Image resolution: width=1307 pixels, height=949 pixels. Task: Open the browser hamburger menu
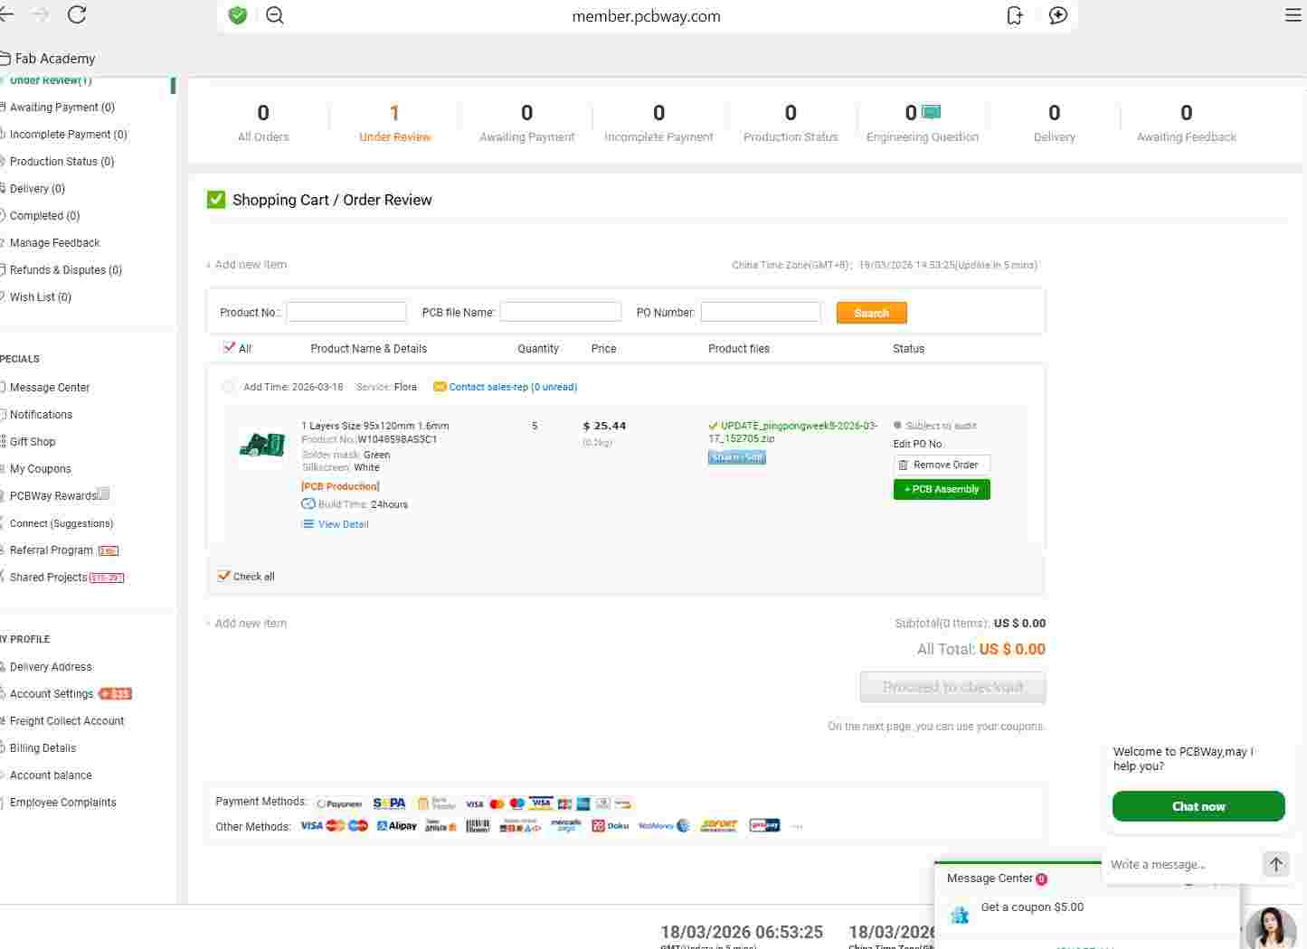pyautogui.click(x=1293, y=15)
